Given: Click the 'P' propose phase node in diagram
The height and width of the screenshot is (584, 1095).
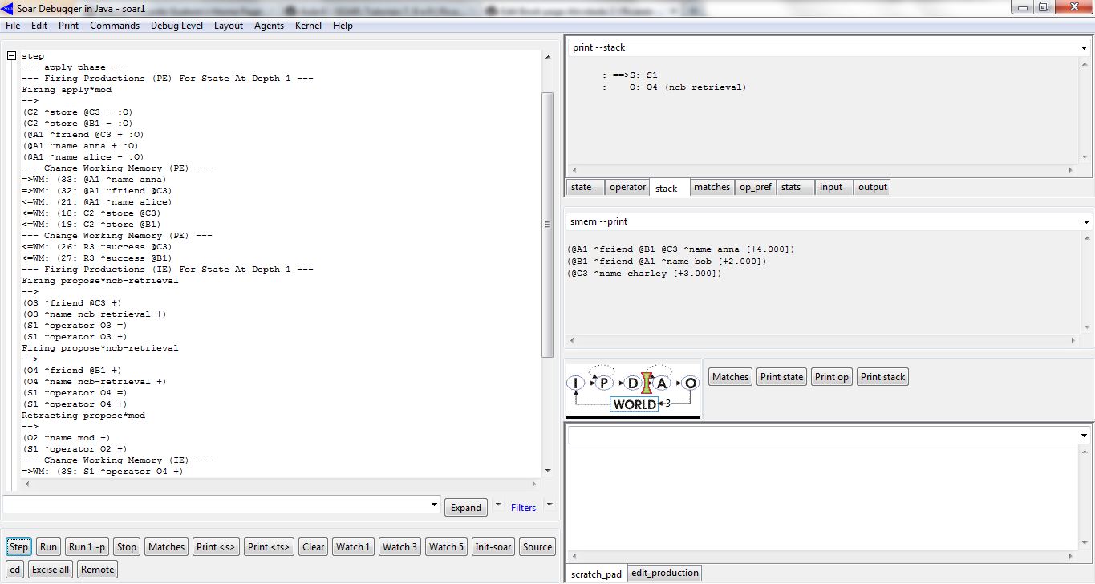Looking at the screenshot, I should tap(604, 383).
